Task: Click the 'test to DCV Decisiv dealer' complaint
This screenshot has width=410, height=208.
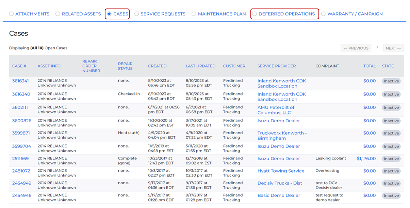Action: (329, 185)
